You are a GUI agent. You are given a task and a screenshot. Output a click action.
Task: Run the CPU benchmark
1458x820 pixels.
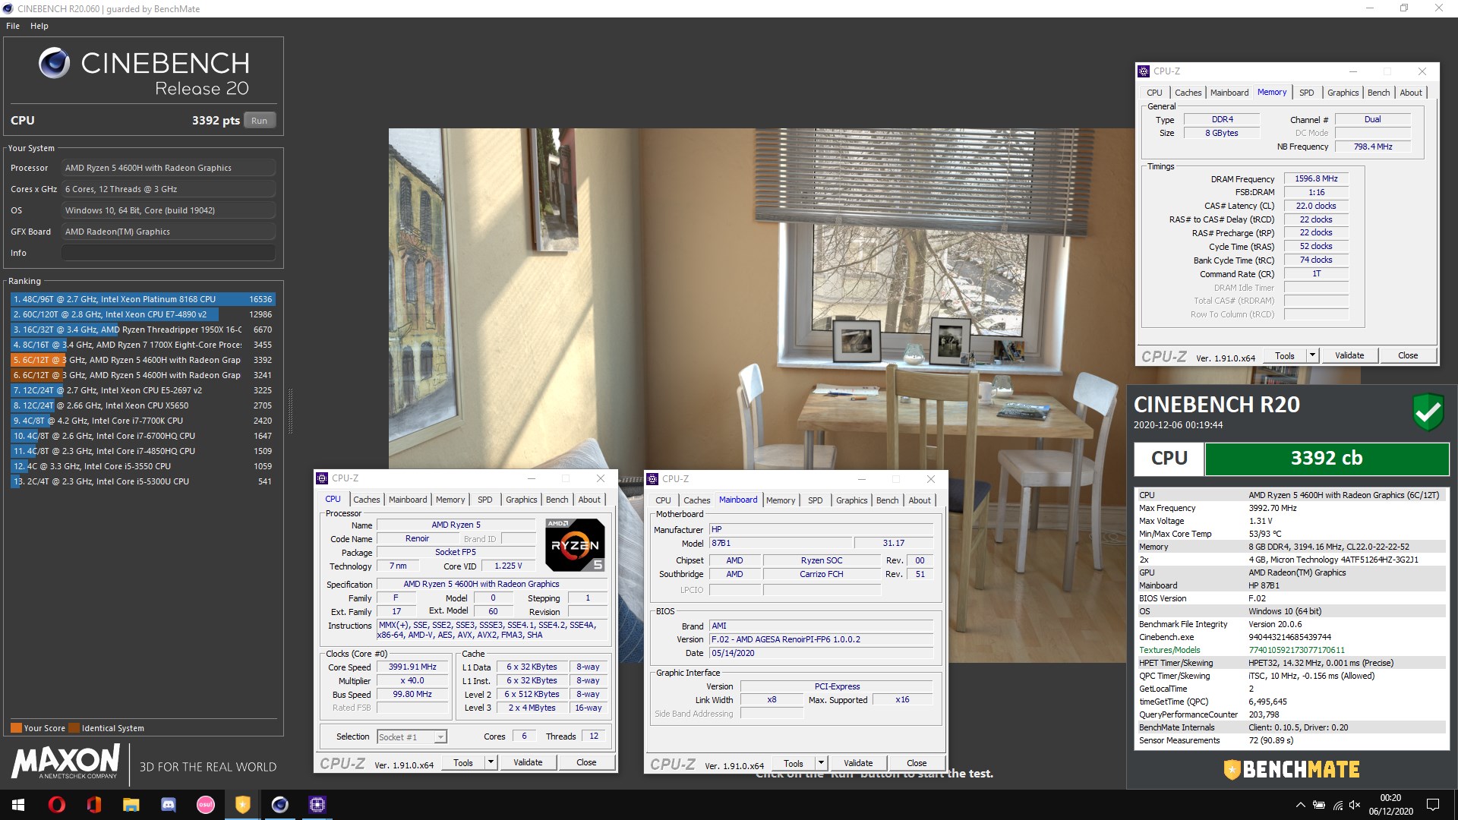pos(259,120)
